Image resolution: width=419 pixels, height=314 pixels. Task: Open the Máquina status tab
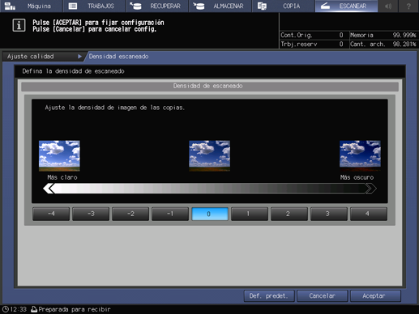click(x=31, y=6)
